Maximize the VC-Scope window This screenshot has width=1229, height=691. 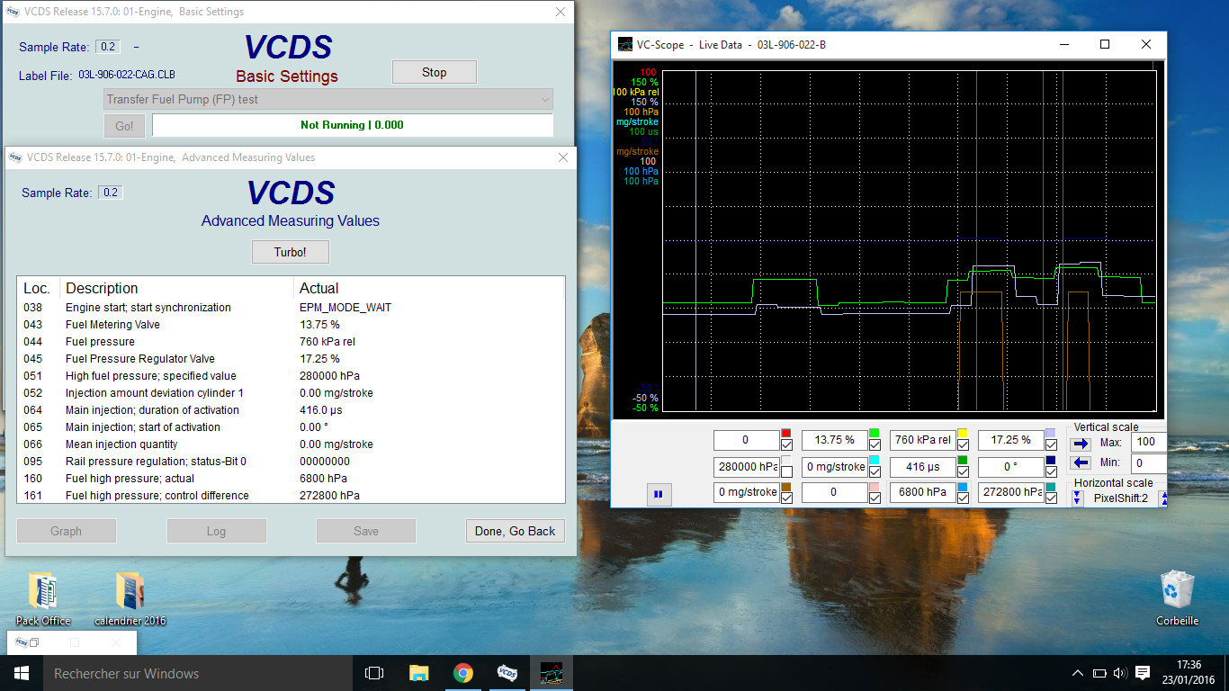(x=1105, y=44)
